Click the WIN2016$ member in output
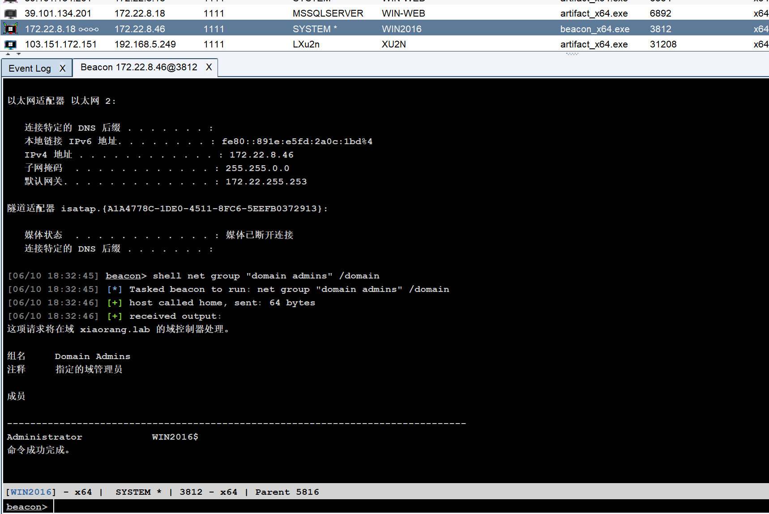 tap(175, 437)
